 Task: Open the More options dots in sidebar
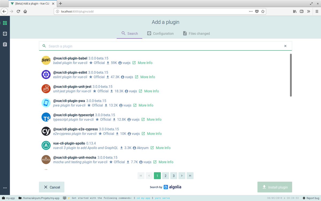pyautogui.click(x=5, y=188)
